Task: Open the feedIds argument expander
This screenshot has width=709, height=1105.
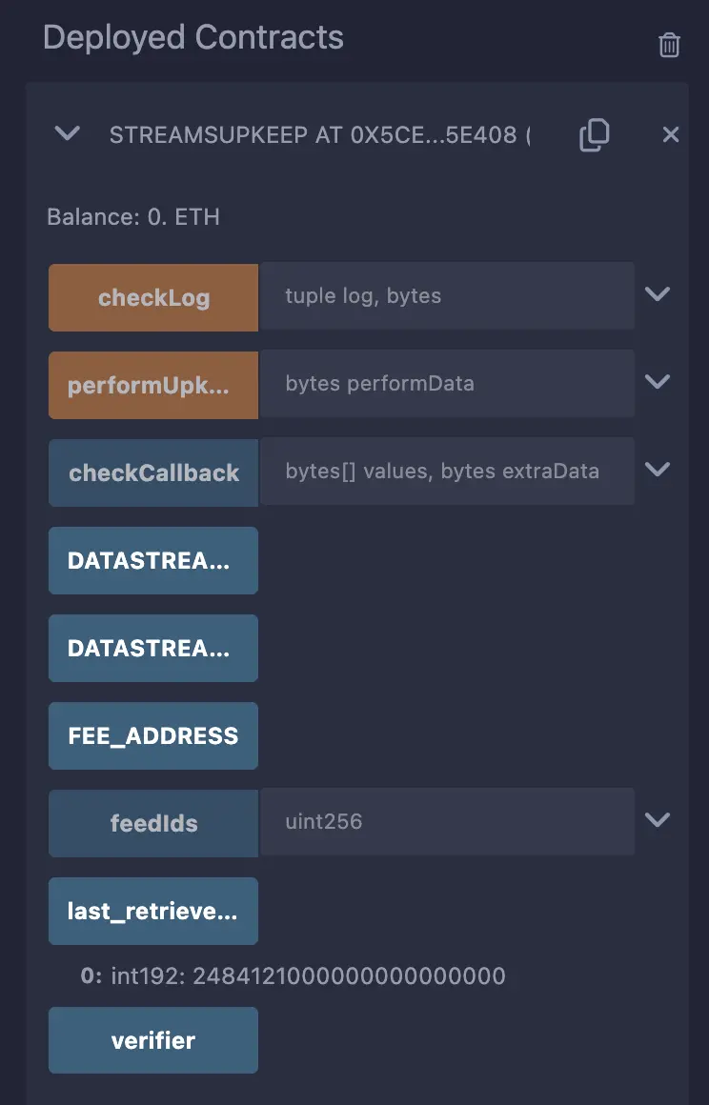Action: (658, 819)
